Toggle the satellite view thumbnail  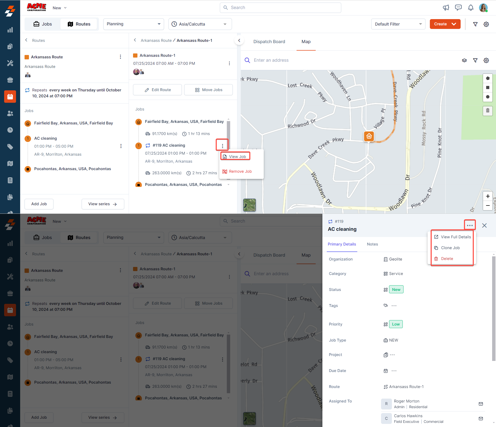click(x=249, y=205)
